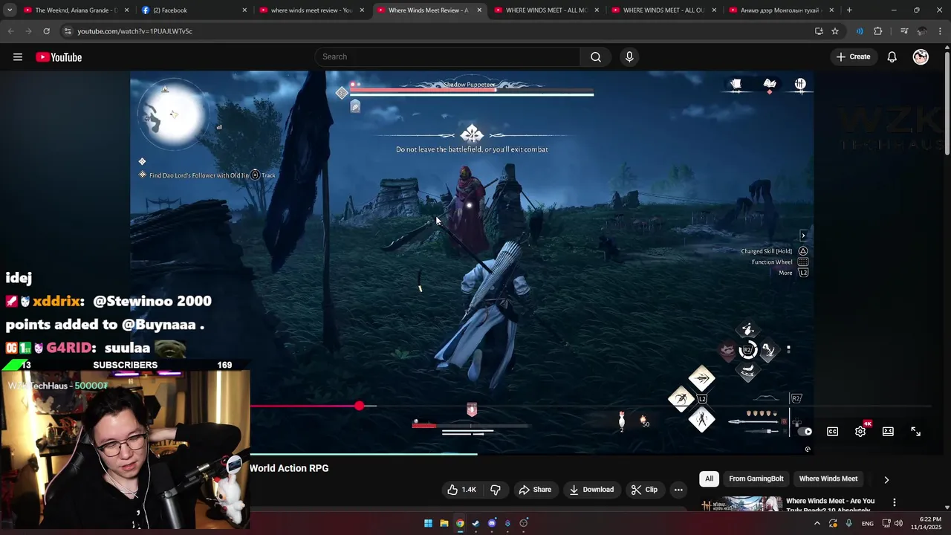Screen dimensions: 951x535
Task: Open the YouTube account avatar menu
Action: coord(921,57)
